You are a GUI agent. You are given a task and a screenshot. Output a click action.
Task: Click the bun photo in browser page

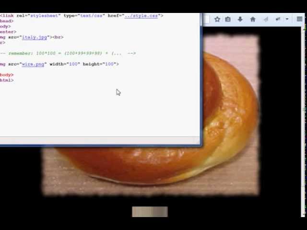(231, 115)
